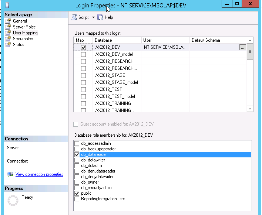The width and height of the screenshot is (262, 215).
Task: Click the ellipsis button for AX2012_DEV schema
Action: pyautogui.click(x=243, y=47)
